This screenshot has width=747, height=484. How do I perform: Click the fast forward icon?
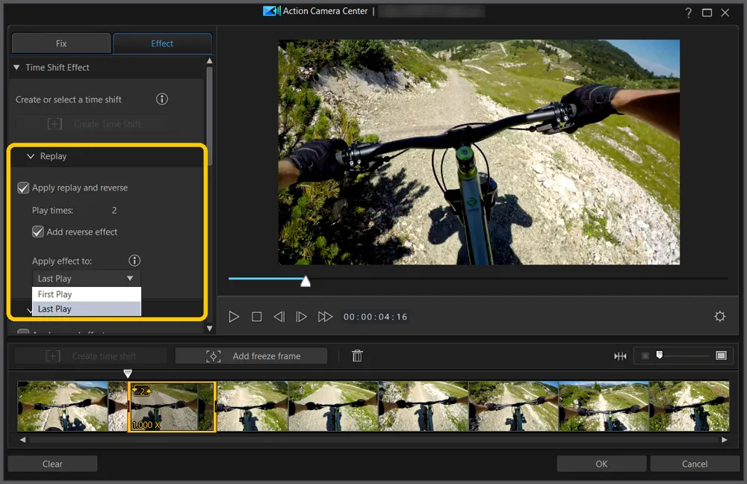tap(325, 317)
